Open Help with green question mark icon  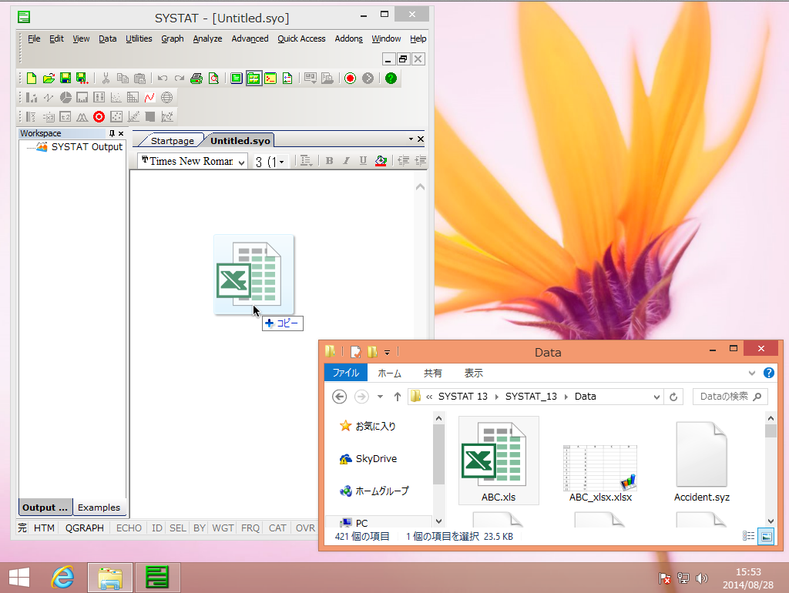(x=391, y=78)
